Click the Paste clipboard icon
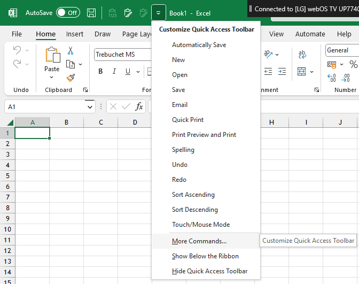 tap(52, 55)
